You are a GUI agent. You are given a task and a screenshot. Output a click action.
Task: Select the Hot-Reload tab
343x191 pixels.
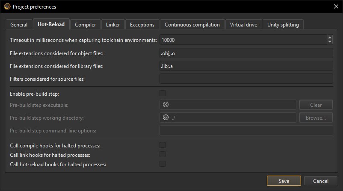coord(51,24)
